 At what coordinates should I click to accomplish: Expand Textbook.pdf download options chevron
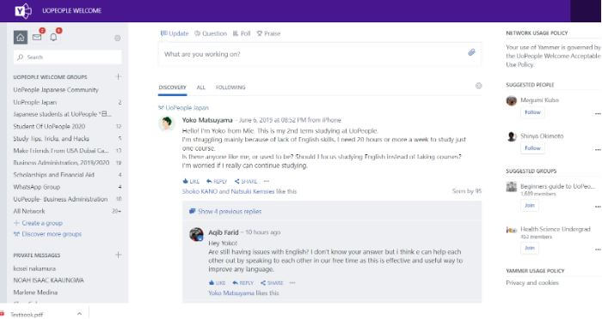point(79,314)
